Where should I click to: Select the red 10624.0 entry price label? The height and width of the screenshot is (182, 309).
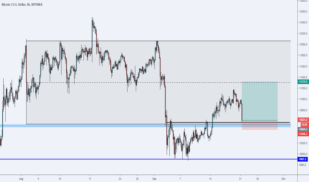[x=303, y=120]
